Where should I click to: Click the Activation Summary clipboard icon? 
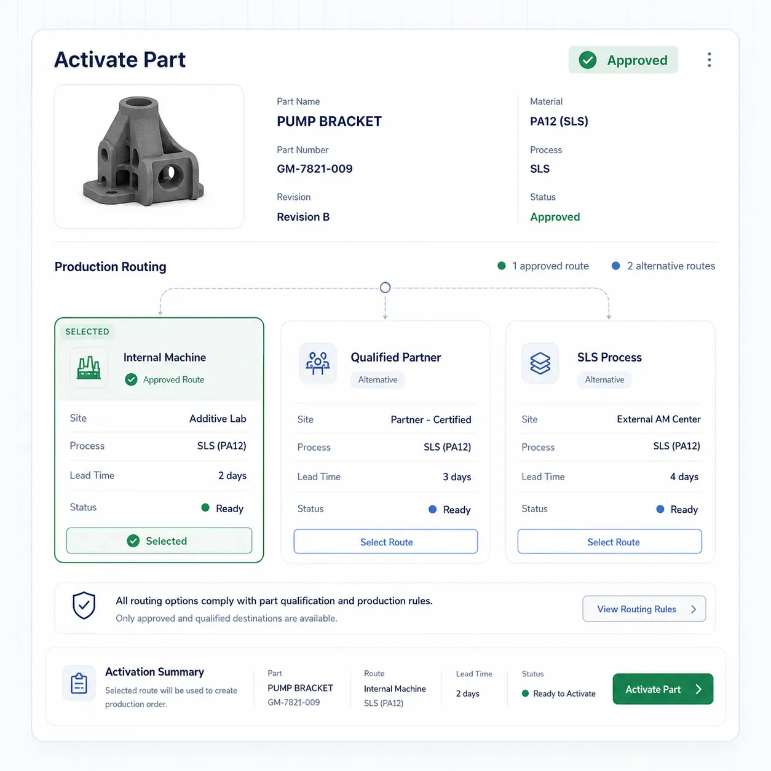(79, 683)
